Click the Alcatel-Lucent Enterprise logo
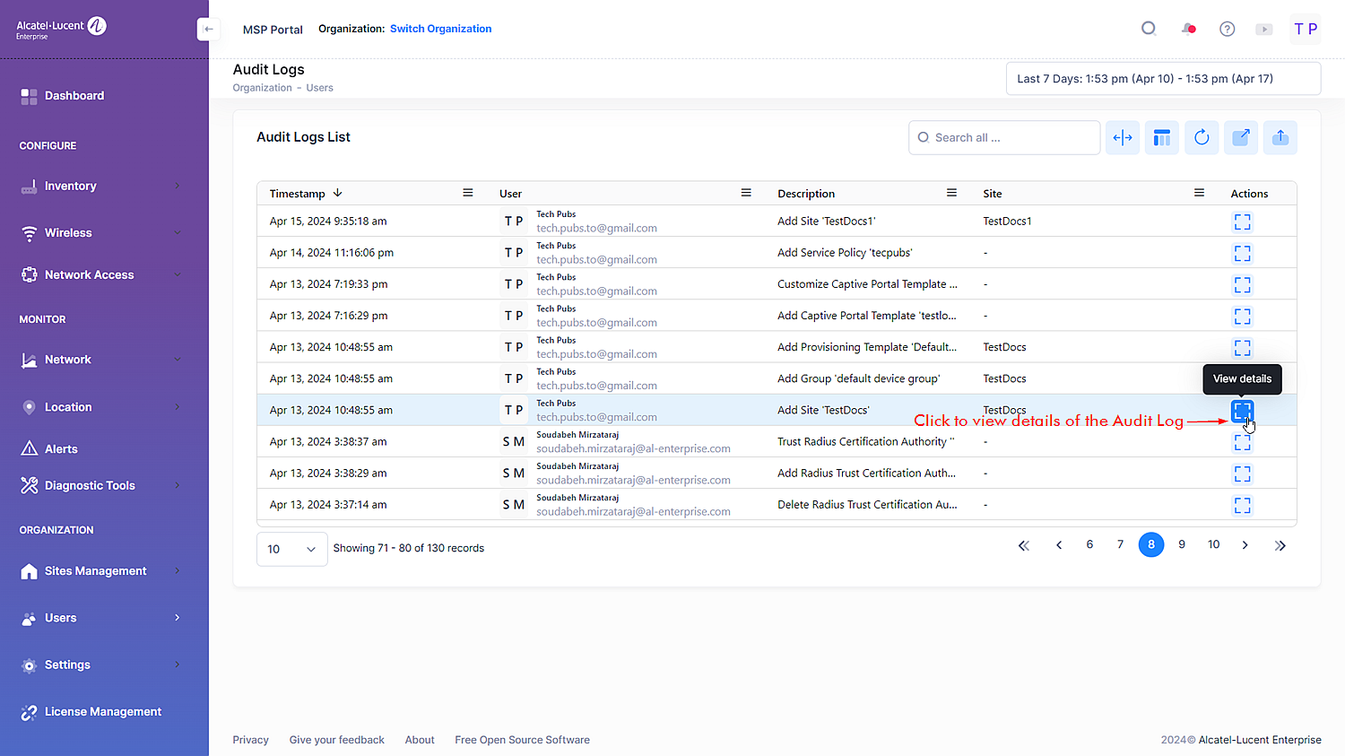Image resolution: width=1345 pixels, height=756 pixels. click(61, 28)
